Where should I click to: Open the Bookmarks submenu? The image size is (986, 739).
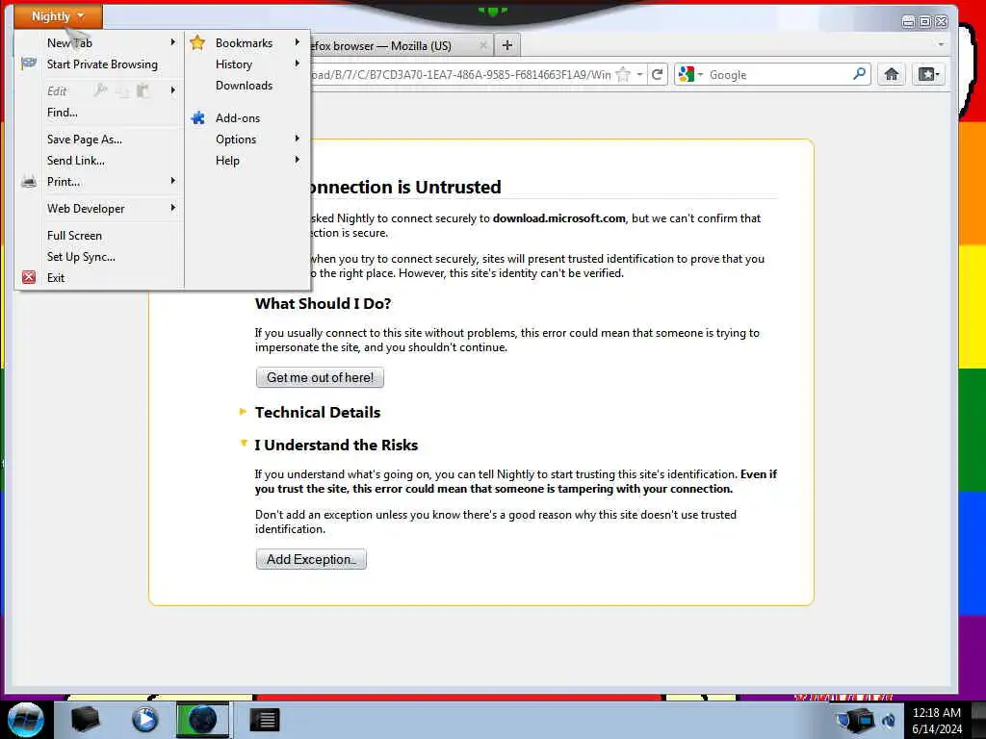[x=244, y=42]
